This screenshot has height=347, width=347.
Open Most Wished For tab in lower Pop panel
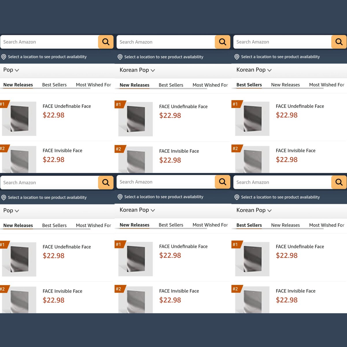(93, 225)
